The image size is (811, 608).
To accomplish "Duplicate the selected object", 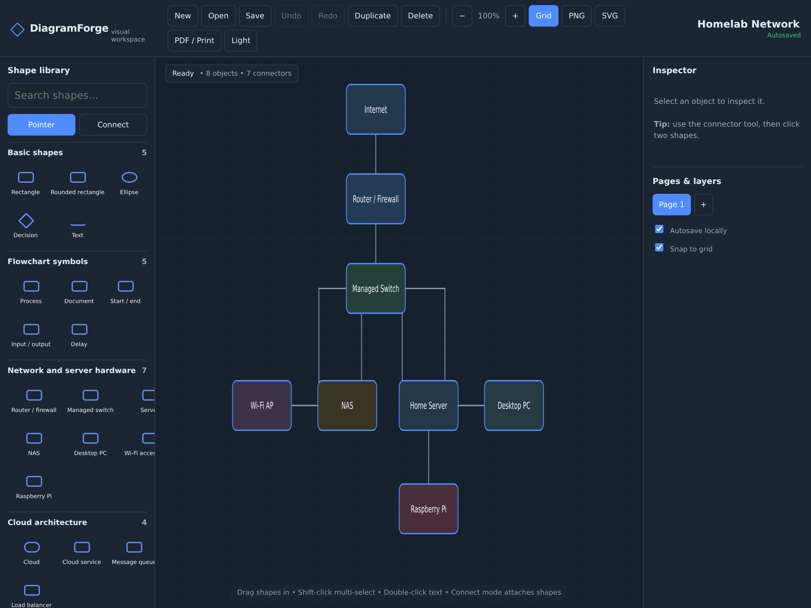I will click(x=373, y=16).
